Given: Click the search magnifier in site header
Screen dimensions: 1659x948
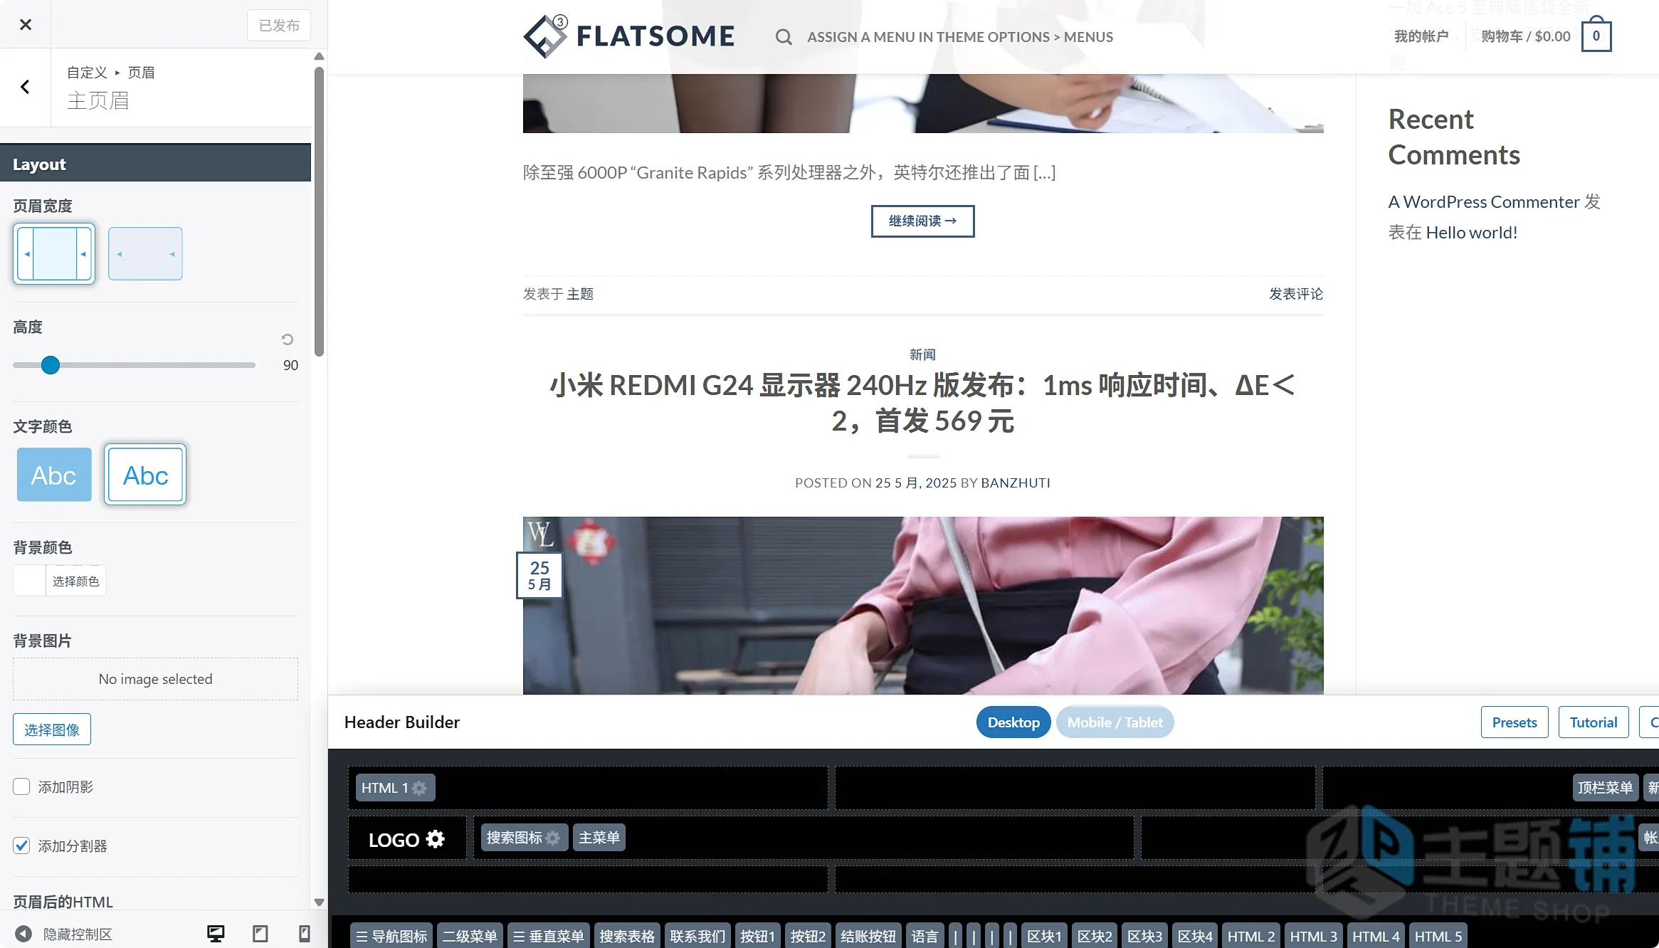Looking at the screenshot, I should click(x=784, y=37).
